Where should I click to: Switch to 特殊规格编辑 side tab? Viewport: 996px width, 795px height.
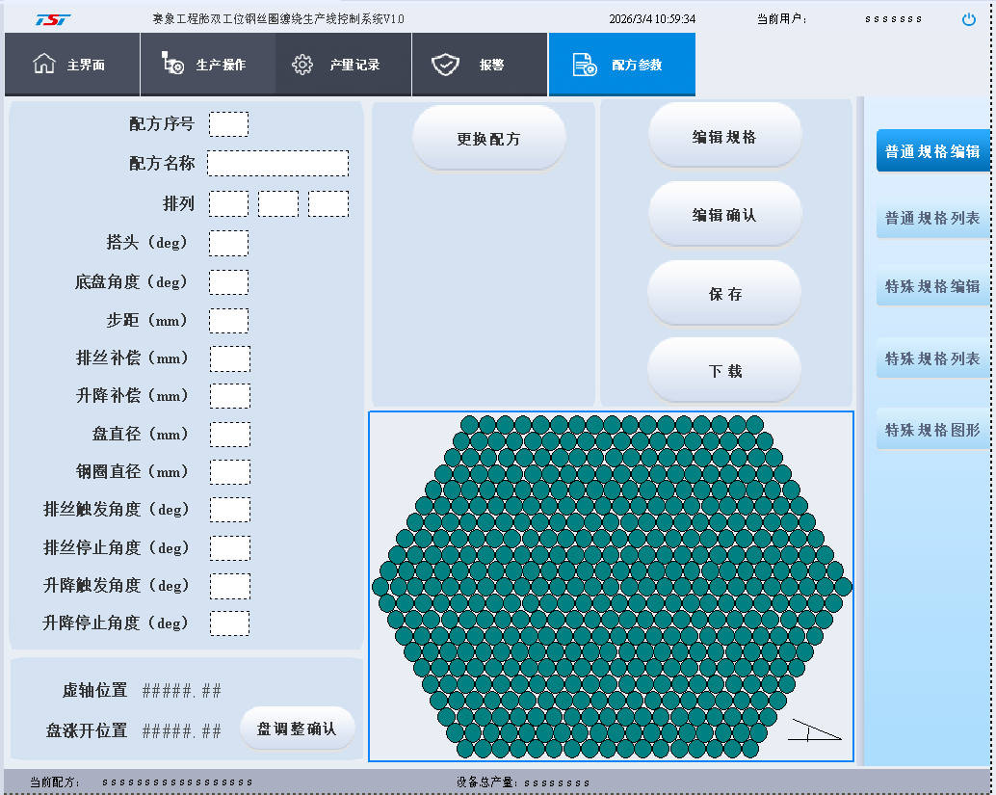(931, 286)
